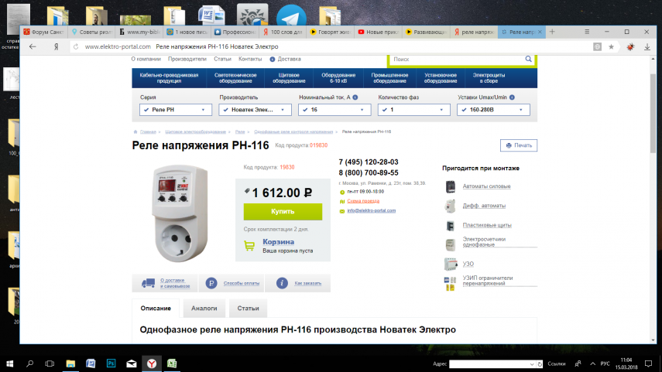Click the Дифф. автоматы product icon
Image resolution: width=662 pixels, height=372 pixels.
tap(451, 206)
